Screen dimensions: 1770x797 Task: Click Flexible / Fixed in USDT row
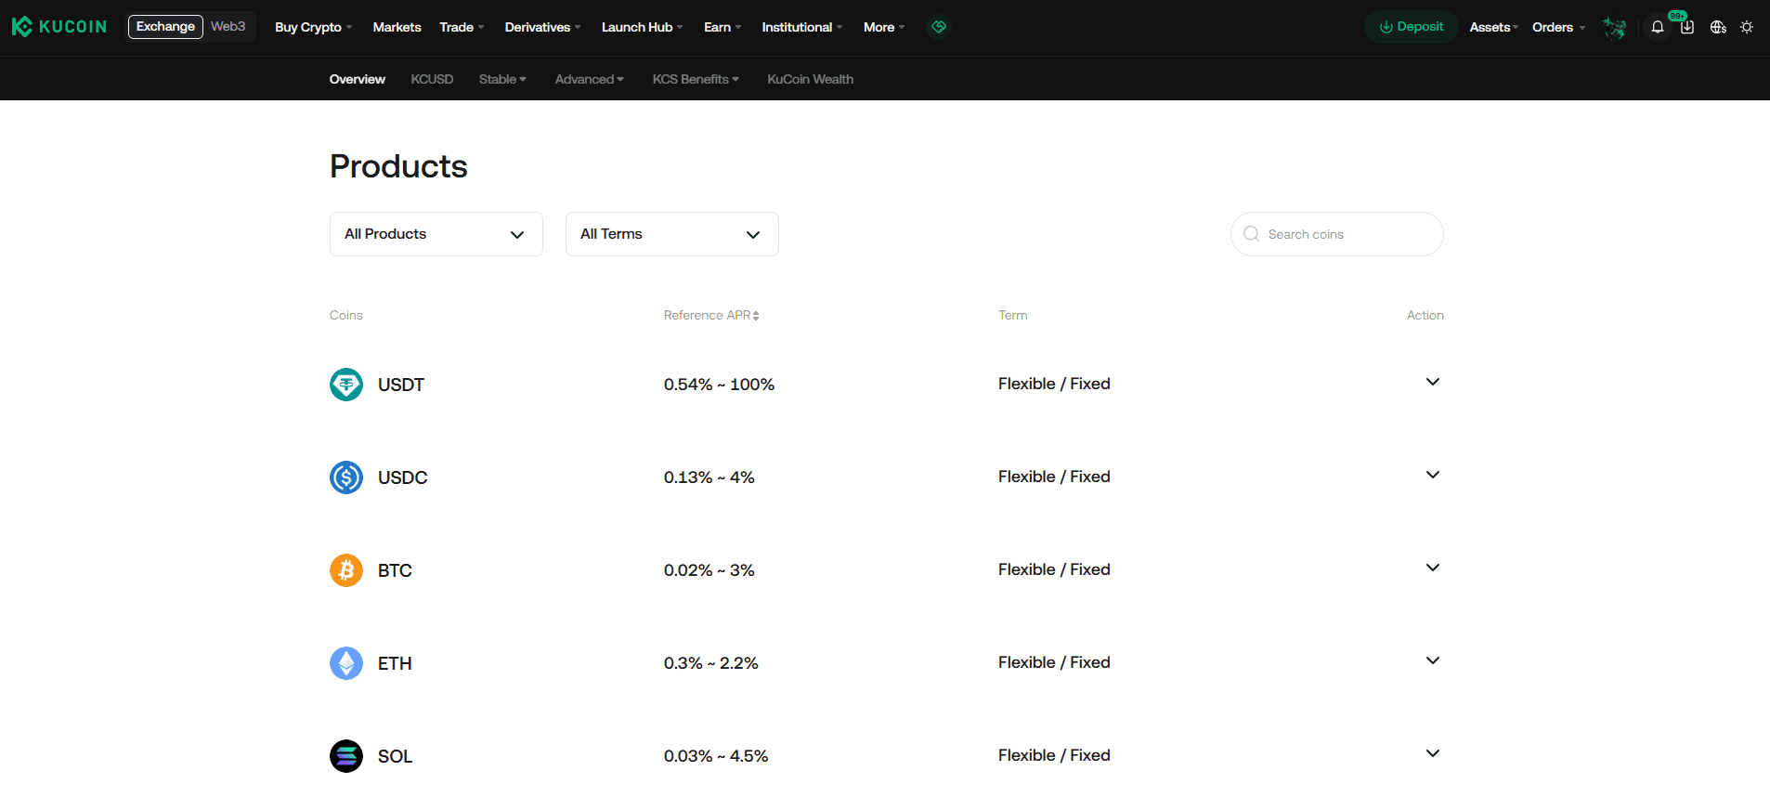tap(1054, 384)
